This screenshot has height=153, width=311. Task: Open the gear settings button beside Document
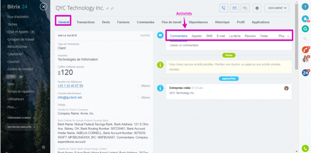(257, 8)
